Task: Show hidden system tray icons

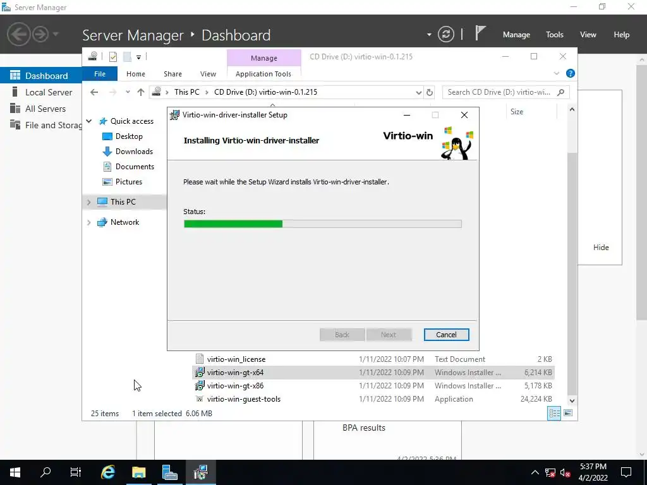Action: pyautogui.click(x=535, y=472)
